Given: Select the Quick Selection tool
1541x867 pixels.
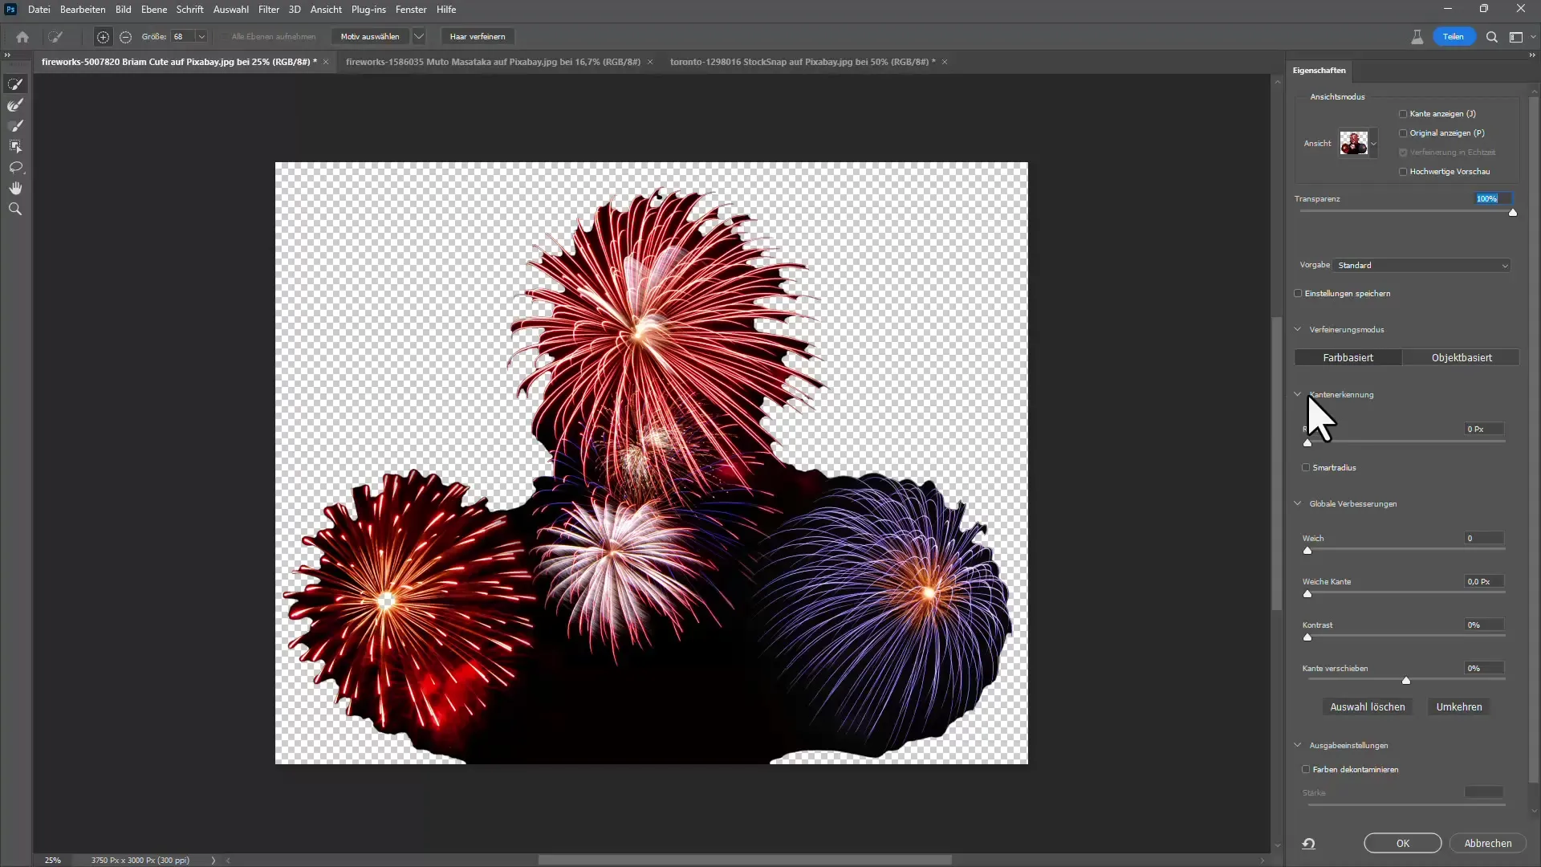Looking at the screenshot, I should coord(15,84).
